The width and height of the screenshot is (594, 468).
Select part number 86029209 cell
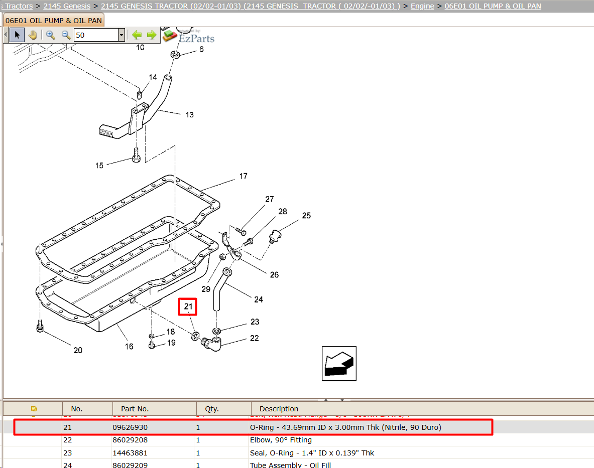130,465
